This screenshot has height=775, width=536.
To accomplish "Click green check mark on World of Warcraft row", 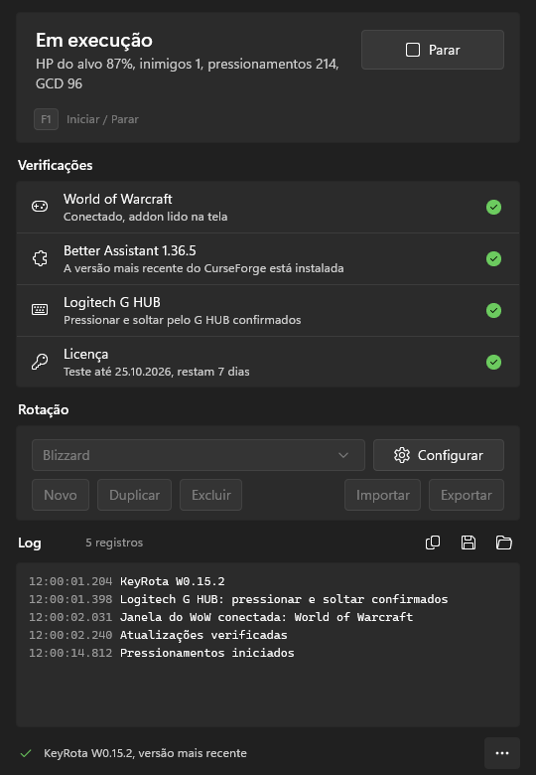I will coord(493,207).
